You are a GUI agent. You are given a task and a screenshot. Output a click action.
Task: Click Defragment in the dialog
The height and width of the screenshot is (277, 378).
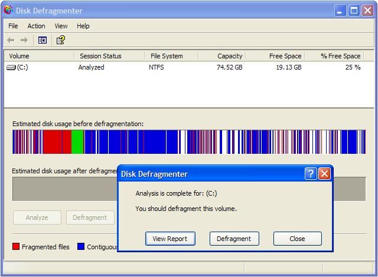tap(234, 239)
